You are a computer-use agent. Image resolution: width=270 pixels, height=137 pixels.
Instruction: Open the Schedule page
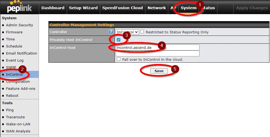(x=14, y=46)
